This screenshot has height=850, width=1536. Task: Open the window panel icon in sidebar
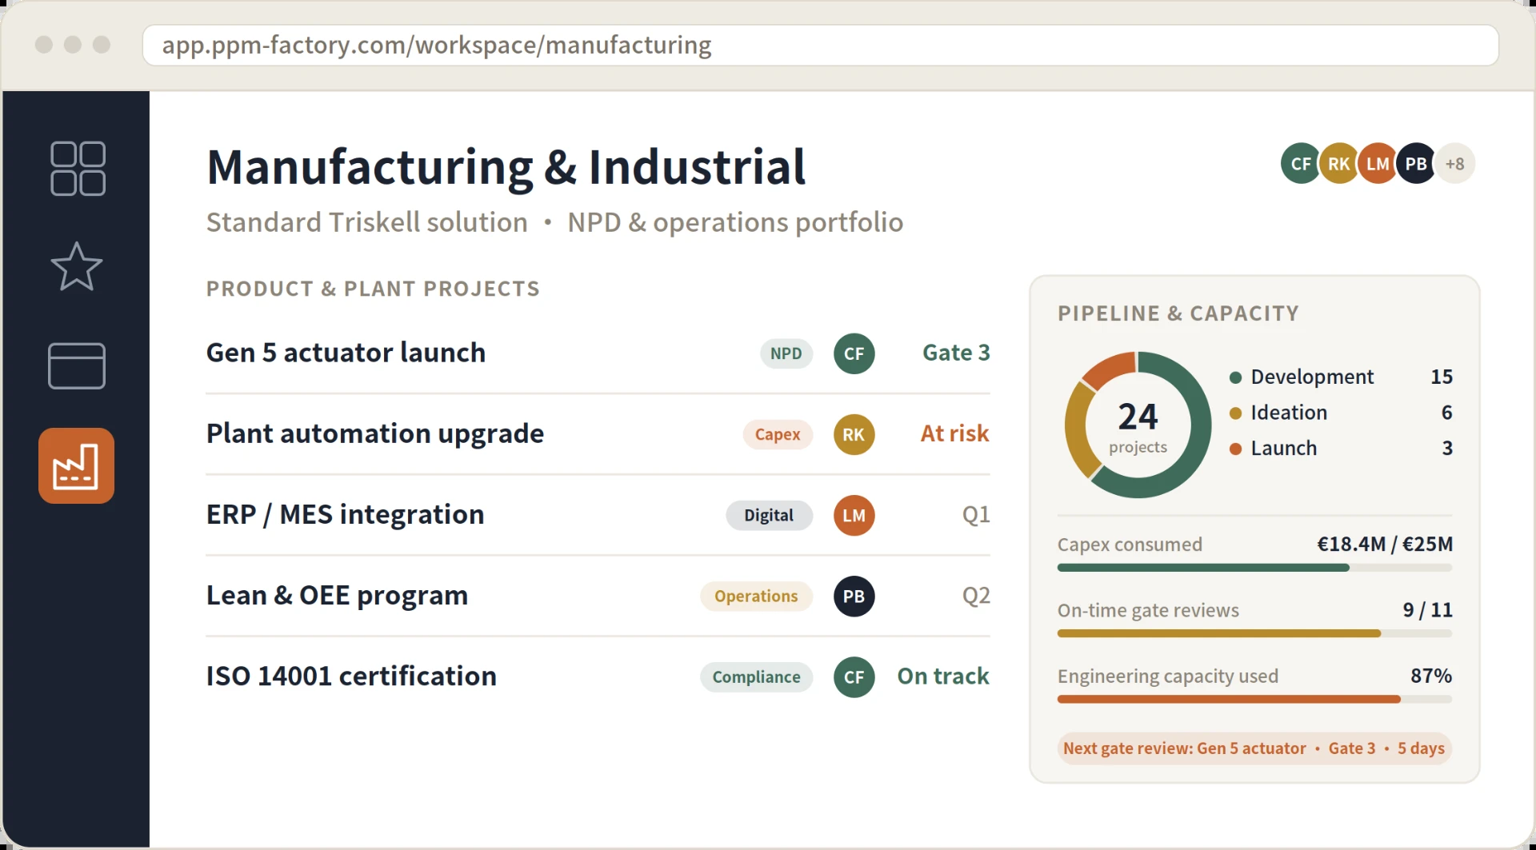click(x=77, y=366)
